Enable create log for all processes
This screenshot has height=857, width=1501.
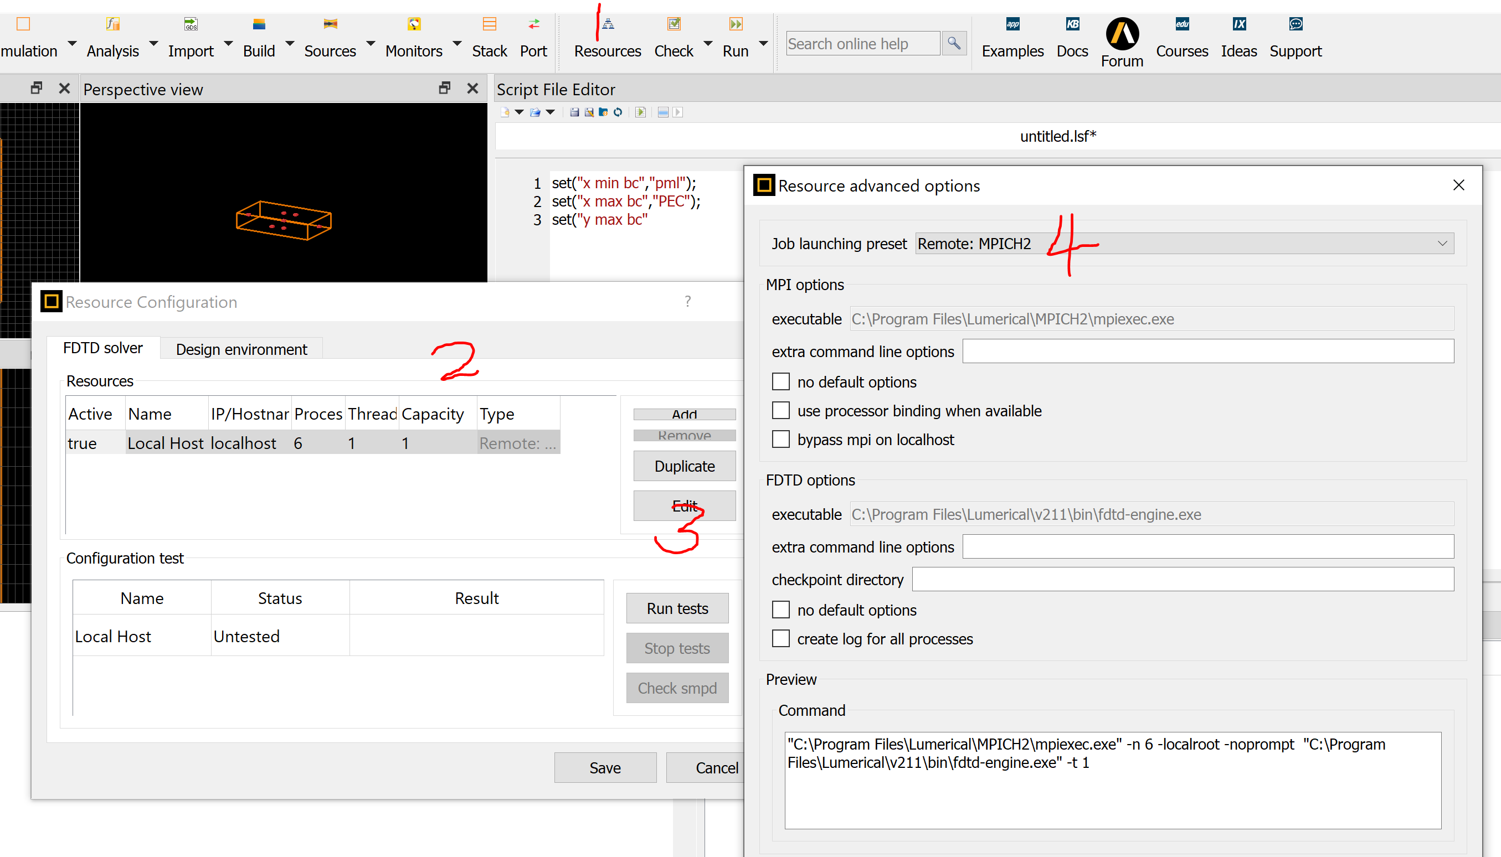pyautogui.click(x=780, y=639)
